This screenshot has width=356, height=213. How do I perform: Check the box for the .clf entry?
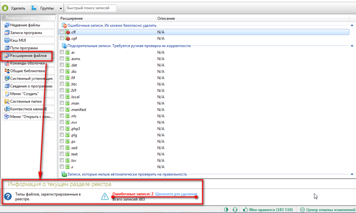62,32
